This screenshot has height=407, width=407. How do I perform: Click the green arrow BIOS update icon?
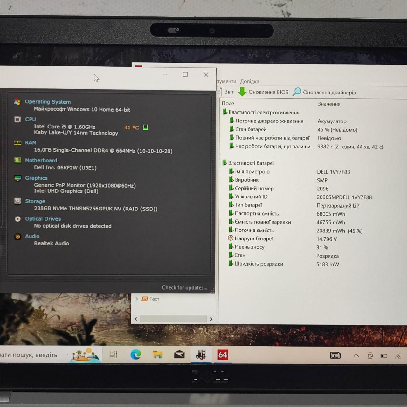[242, 92]
